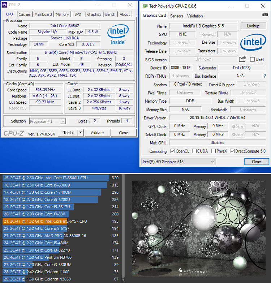
Task: Click the Max TDP value 4.5 W
Action: pyautogui.click(x=93, y=32)
